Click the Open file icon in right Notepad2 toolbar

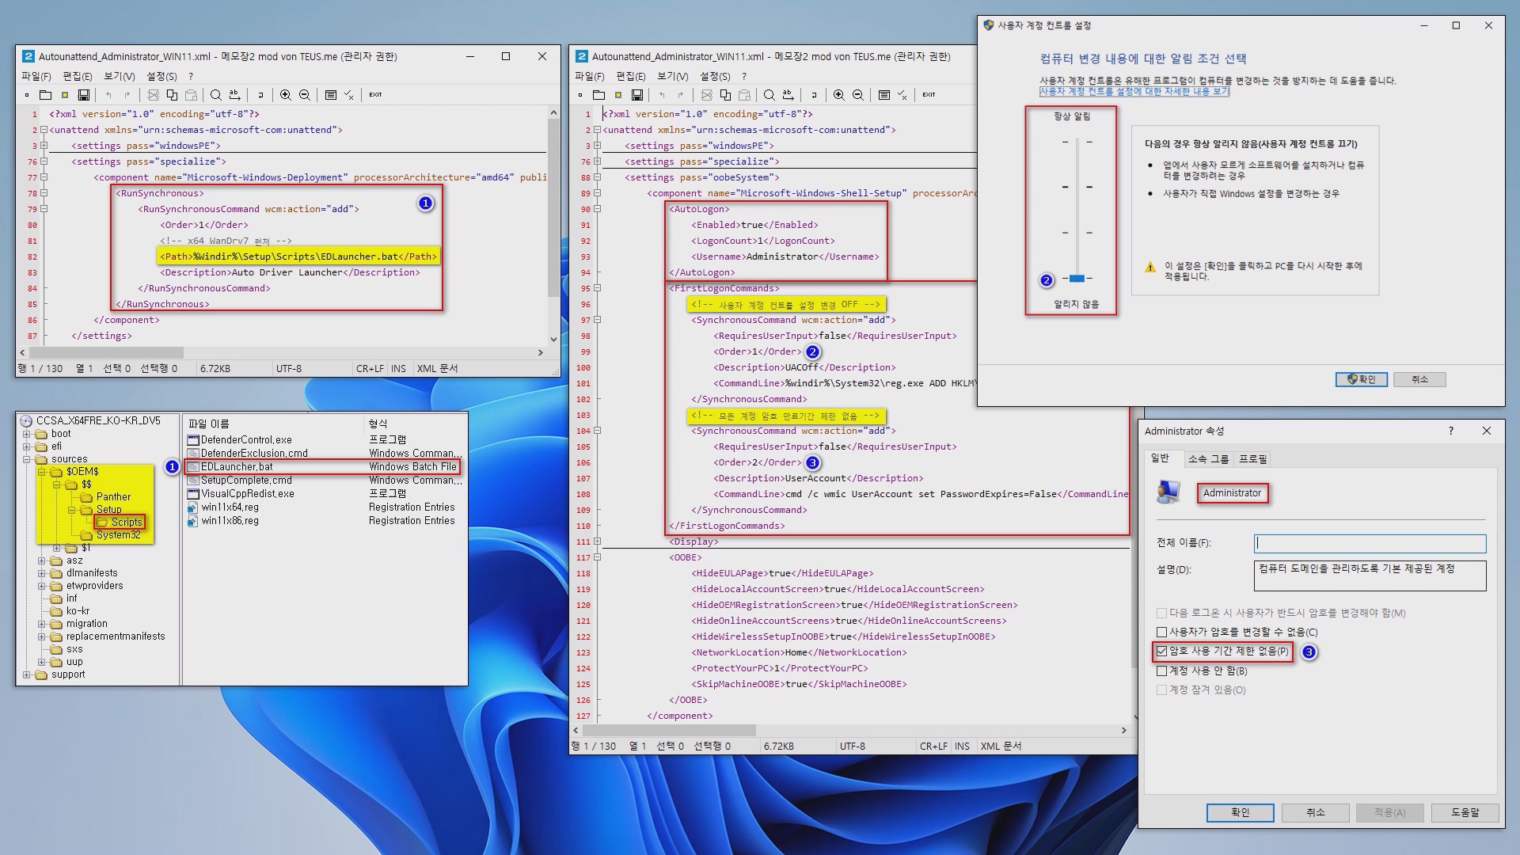click(x=598, y=95)
